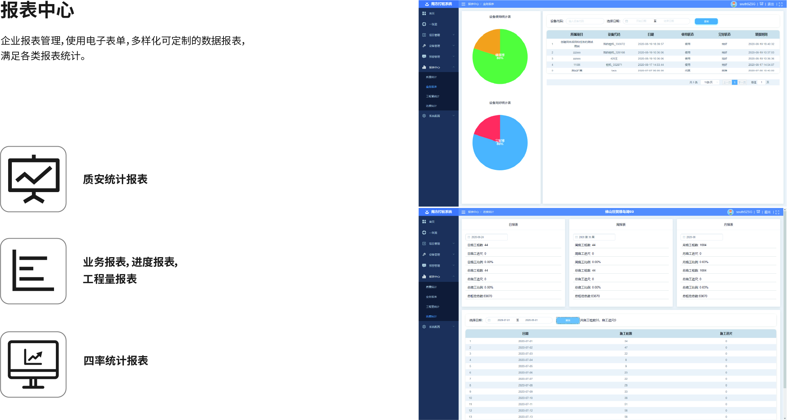
Task: Click fullscreen icon in the 佛山世贸绿岛湖03 header bar
Action: (x=777, y=212)
